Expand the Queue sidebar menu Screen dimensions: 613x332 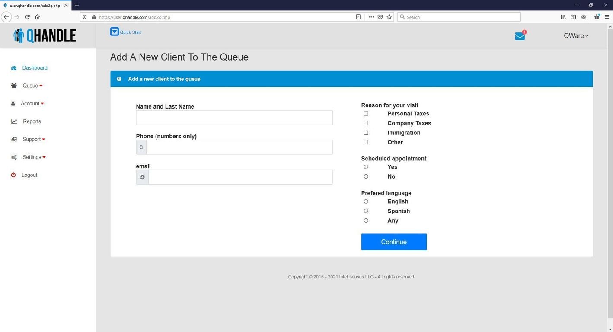[x=31, y=86]
